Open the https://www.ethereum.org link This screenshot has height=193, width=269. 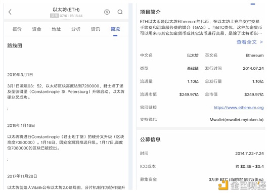tap(239, 108)
